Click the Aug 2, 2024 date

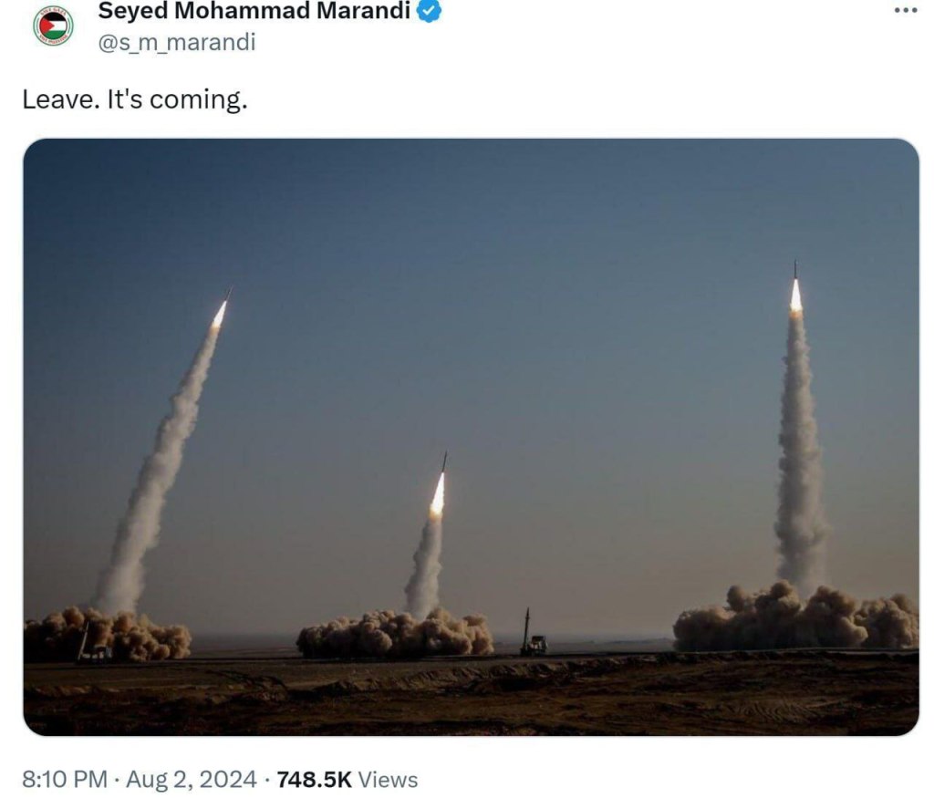192,779
